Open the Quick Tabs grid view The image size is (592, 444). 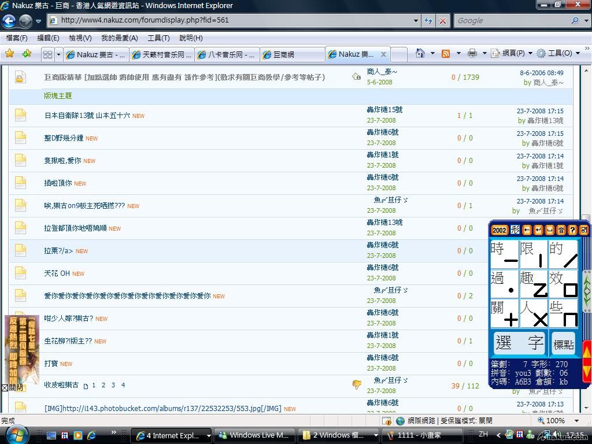pos(48,54)
